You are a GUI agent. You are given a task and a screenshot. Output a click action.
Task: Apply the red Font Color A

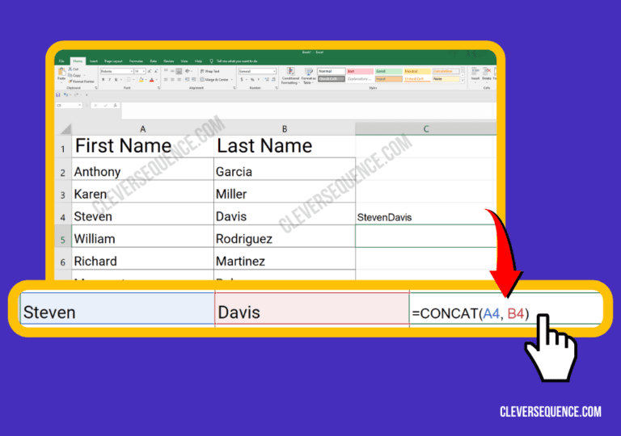[x=152, y=79]
